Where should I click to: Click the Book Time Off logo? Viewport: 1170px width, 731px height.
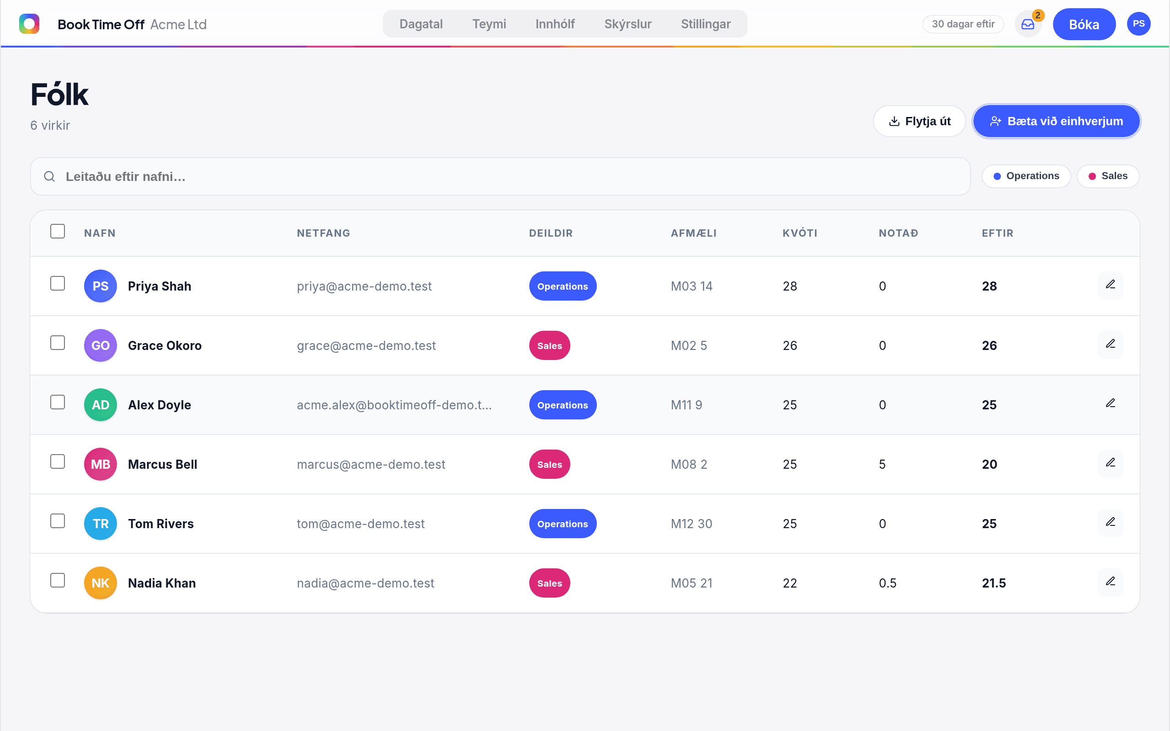(29, 24)
